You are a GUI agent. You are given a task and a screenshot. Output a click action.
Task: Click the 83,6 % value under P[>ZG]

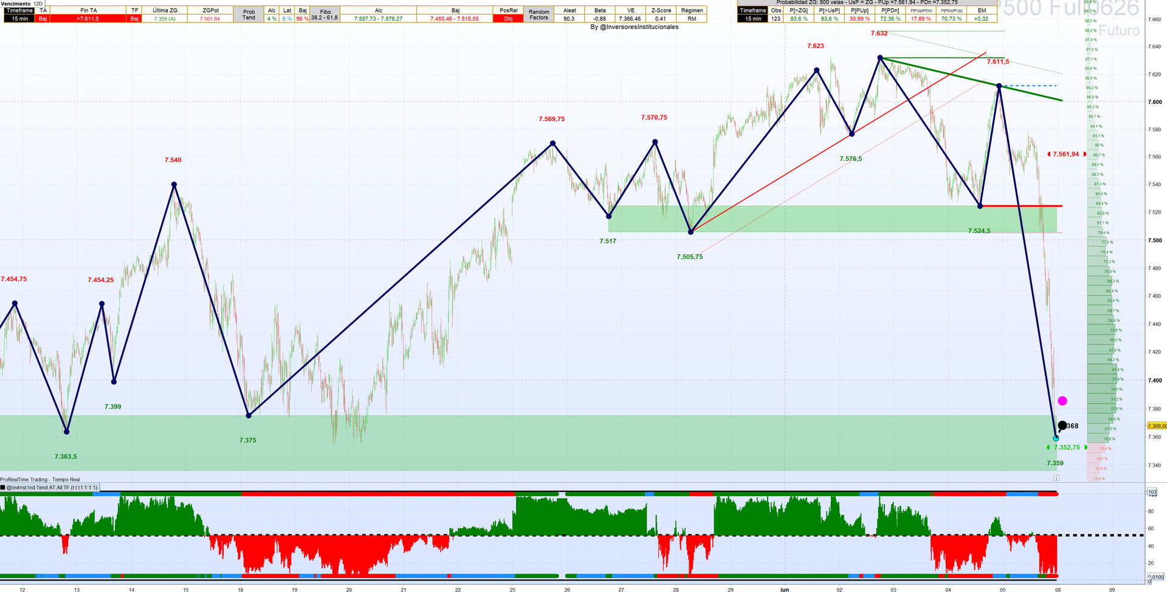(799, 19)
